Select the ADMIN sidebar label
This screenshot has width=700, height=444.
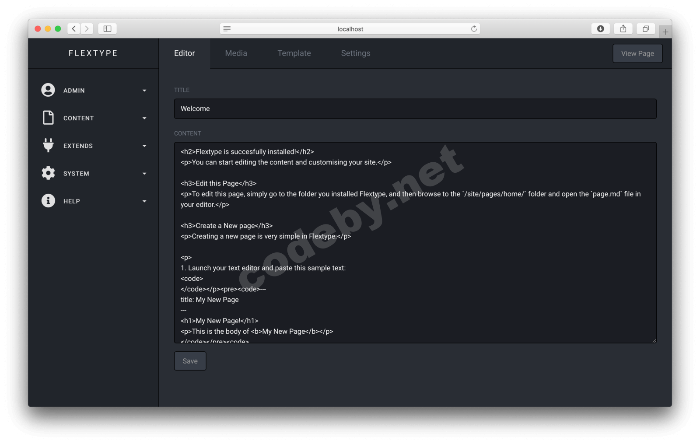coord(74,91)
